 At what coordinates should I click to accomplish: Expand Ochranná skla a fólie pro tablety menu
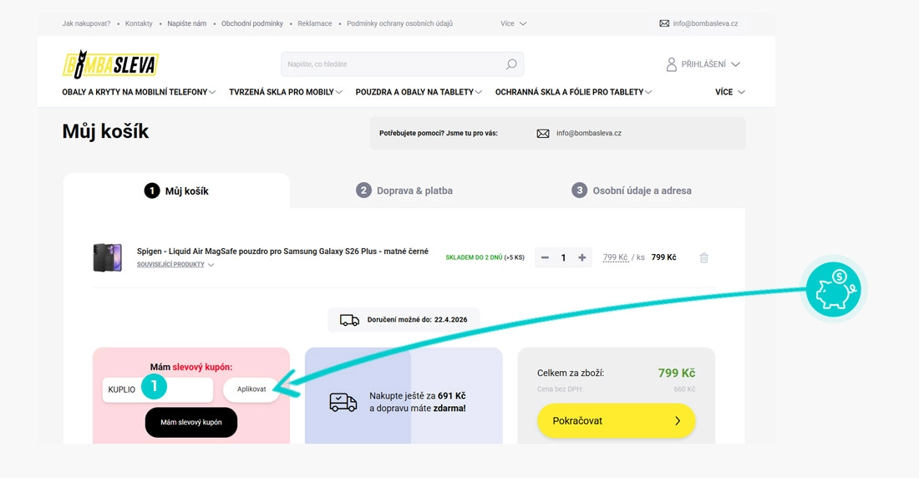[x=573, y=92]
